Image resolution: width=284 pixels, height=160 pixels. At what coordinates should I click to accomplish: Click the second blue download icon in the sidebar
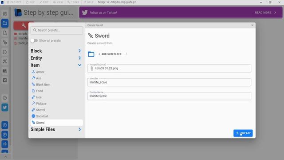(5, 135)
